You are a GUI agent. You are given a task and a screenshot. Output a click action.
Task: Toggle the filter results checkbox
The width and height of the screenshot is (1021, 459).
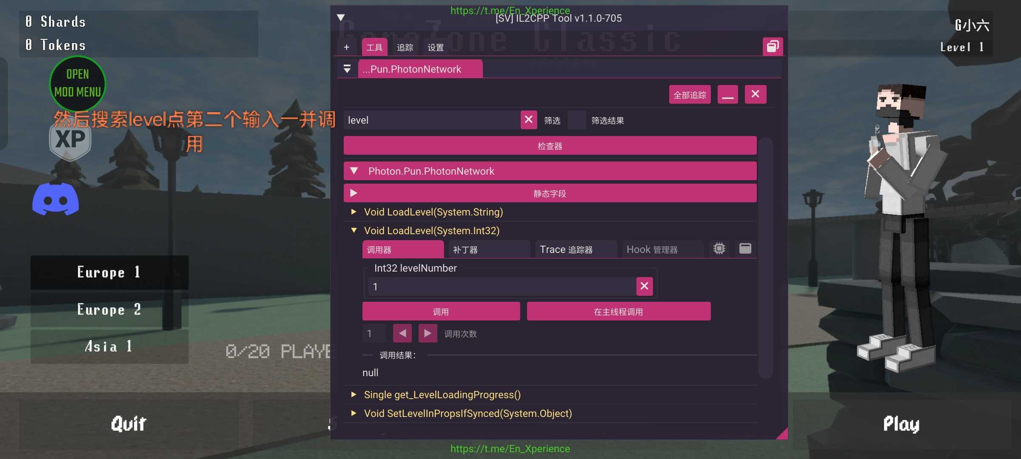click(x=576, y=120)
